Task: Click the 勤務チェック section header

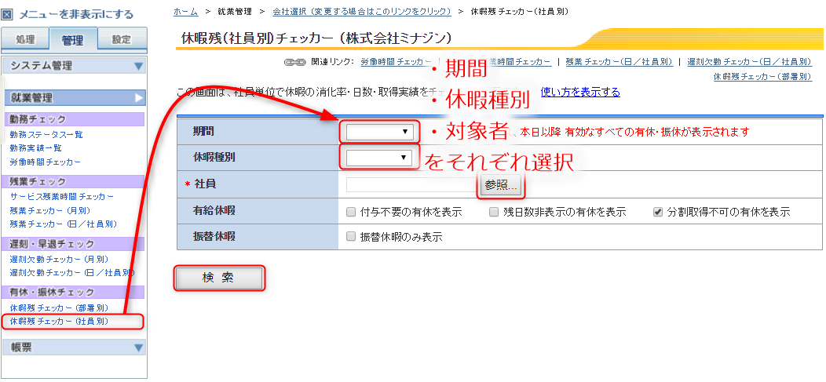Action: (73, 119)
